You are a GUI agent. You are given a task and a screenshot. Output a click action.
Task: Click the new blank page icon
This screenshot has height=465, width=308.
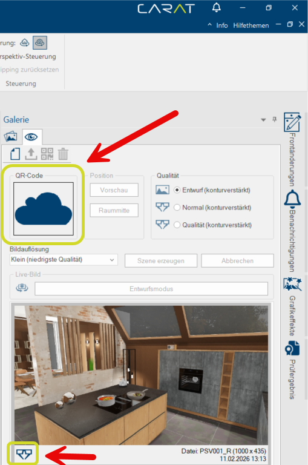pos(15,154)
